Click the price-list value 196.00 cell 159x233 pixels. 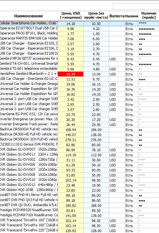click(x=96, y=129)
